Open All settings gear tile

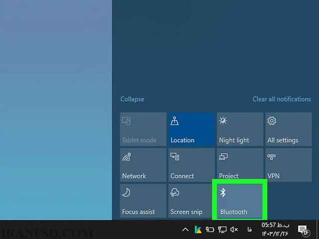click(x=289, y=129)
